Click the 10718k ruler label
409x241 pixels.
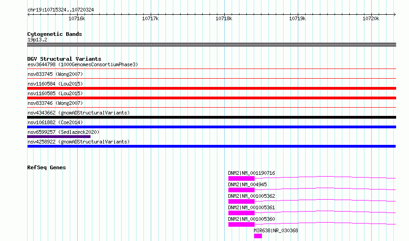224,18
